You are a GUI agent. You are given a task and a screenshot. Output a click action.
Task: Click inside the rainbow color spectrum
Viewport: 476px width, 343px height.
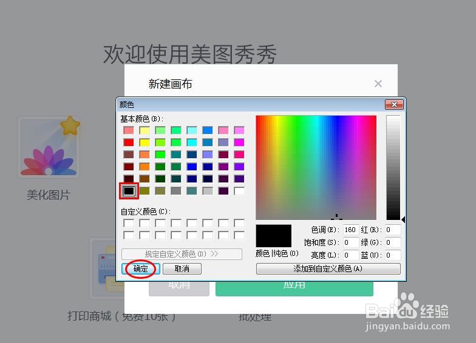click(x=316, y=167)
